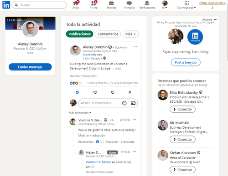Open Elias Bohuslavsky profile photo

click(163, 95)
